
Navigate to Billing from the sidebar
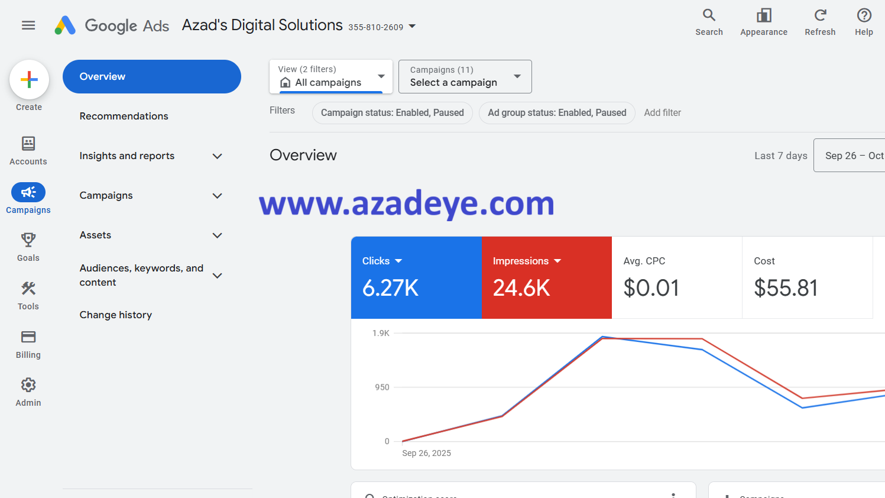[28, 342]
